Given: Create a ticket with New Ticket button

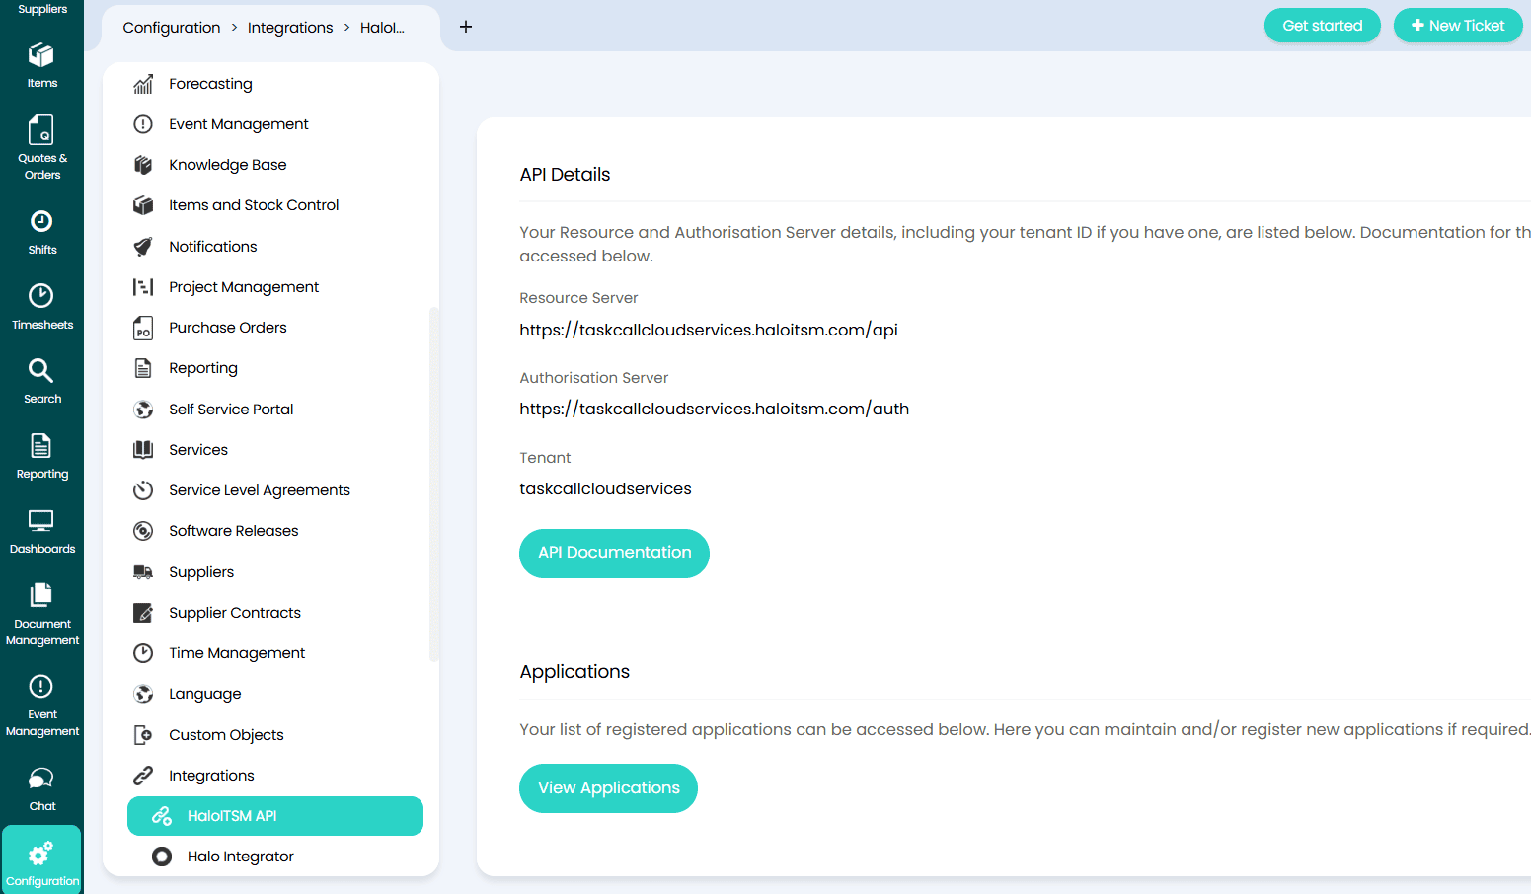Looking at the screenshot, I should click(1457, 26).
